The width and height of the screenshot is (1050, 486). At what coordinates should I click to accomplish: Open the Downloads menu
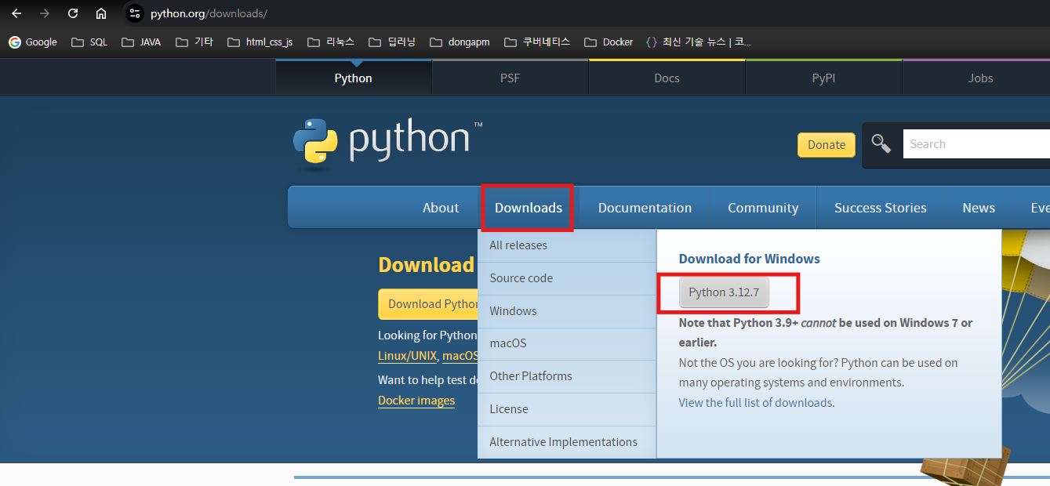click(528, 208)
